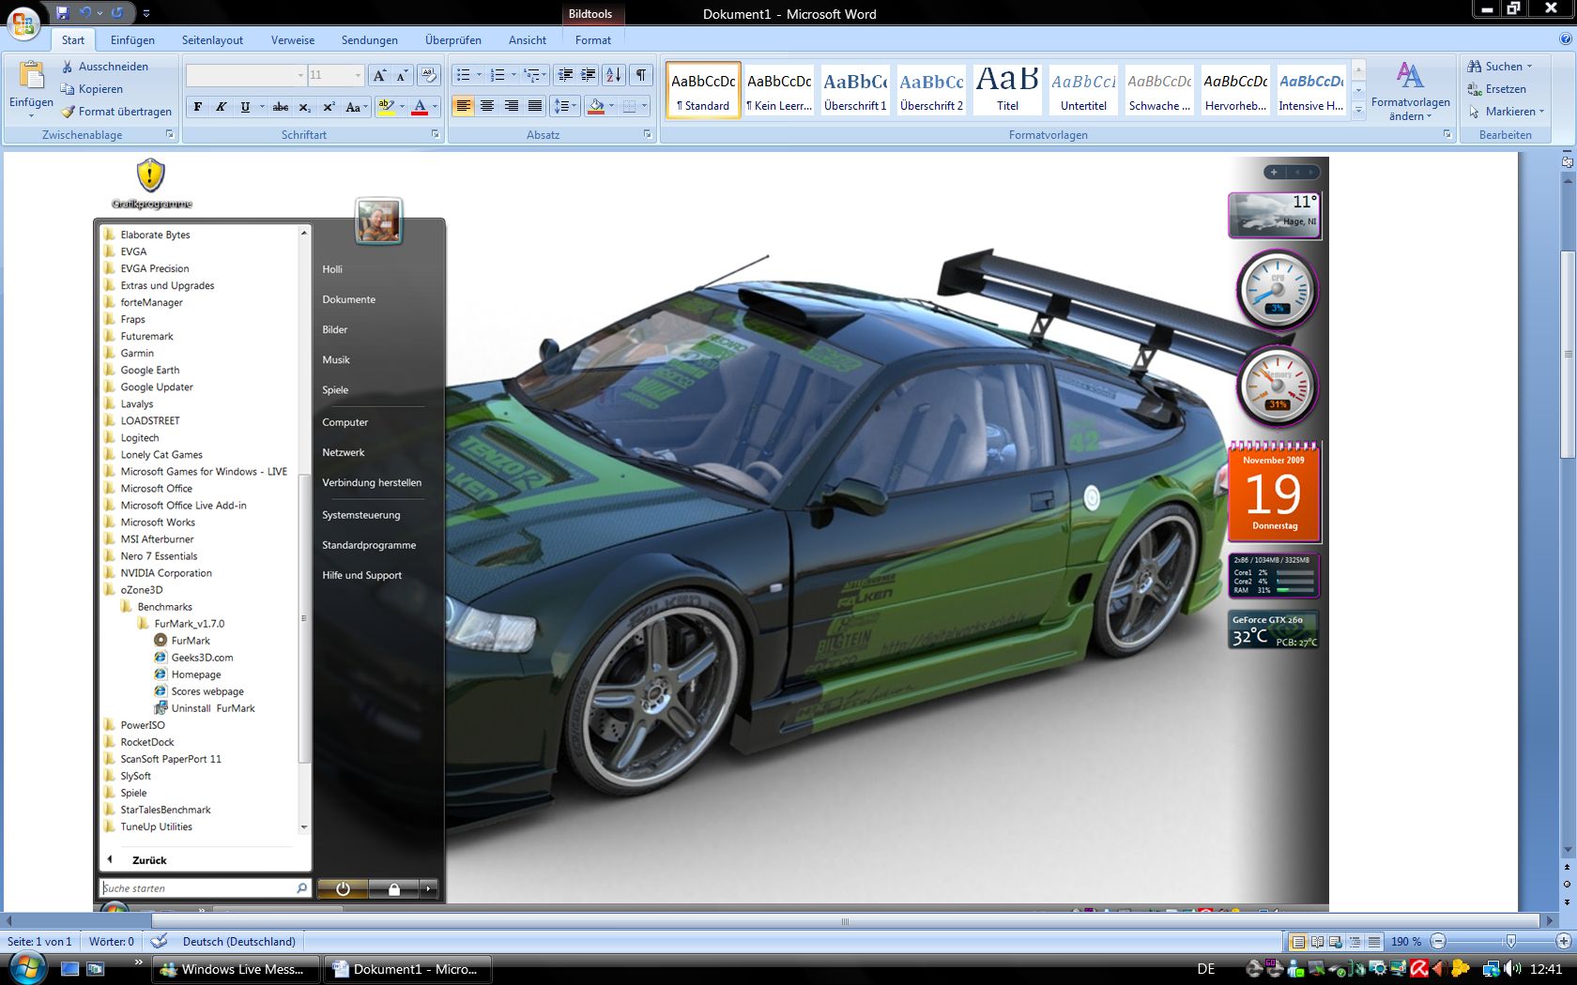Undo the last action
Screen dimensions: 1577x985
coord(86,13)
